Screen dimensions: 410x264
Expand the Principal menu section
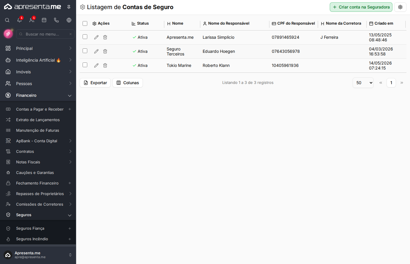pos(38,48)
